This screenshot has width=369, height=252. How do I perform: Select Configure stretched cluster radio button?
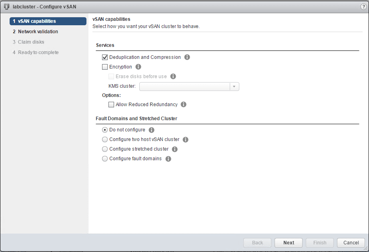coord(105,149)
